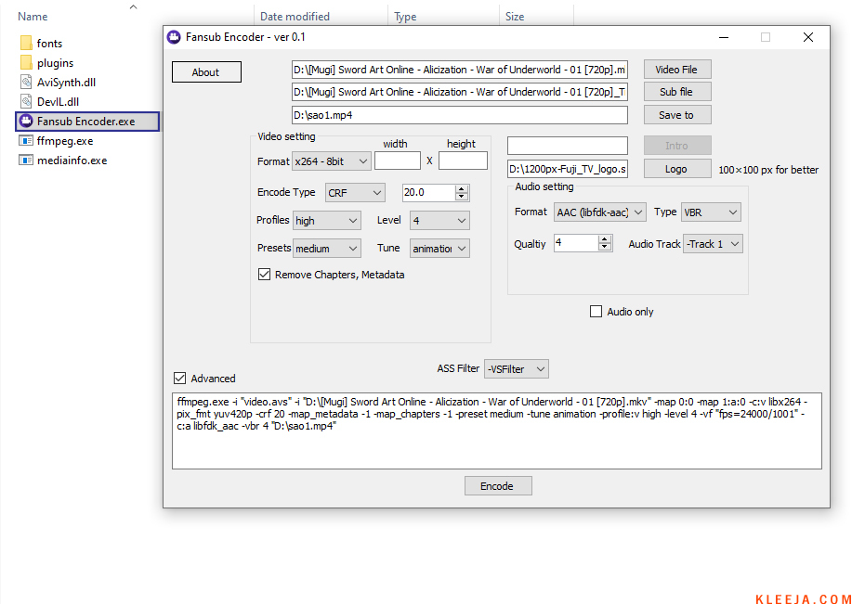The width and height of the screenshot is (865, 604).
Task: Select the DevIL.dll file icon
Action: pyautogui.click(x=26, y=102)
